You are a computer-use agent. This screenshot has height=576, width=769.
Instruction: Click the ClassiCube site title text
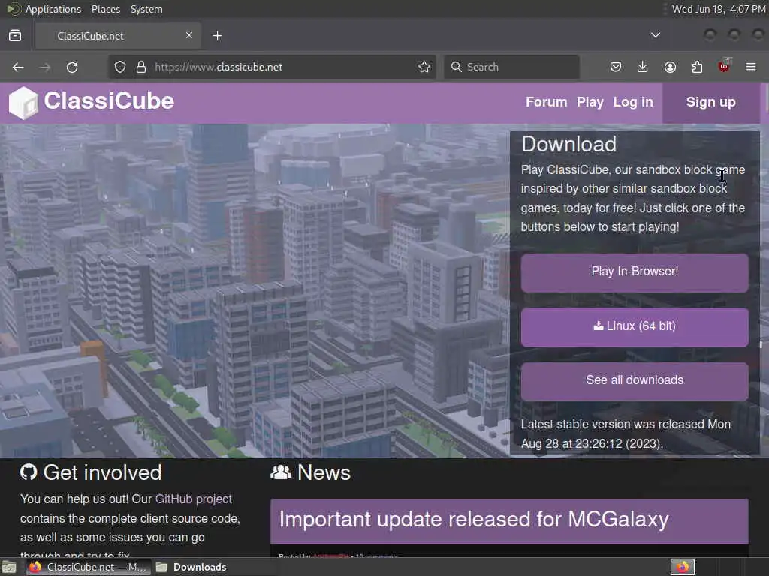coord(109,101)
